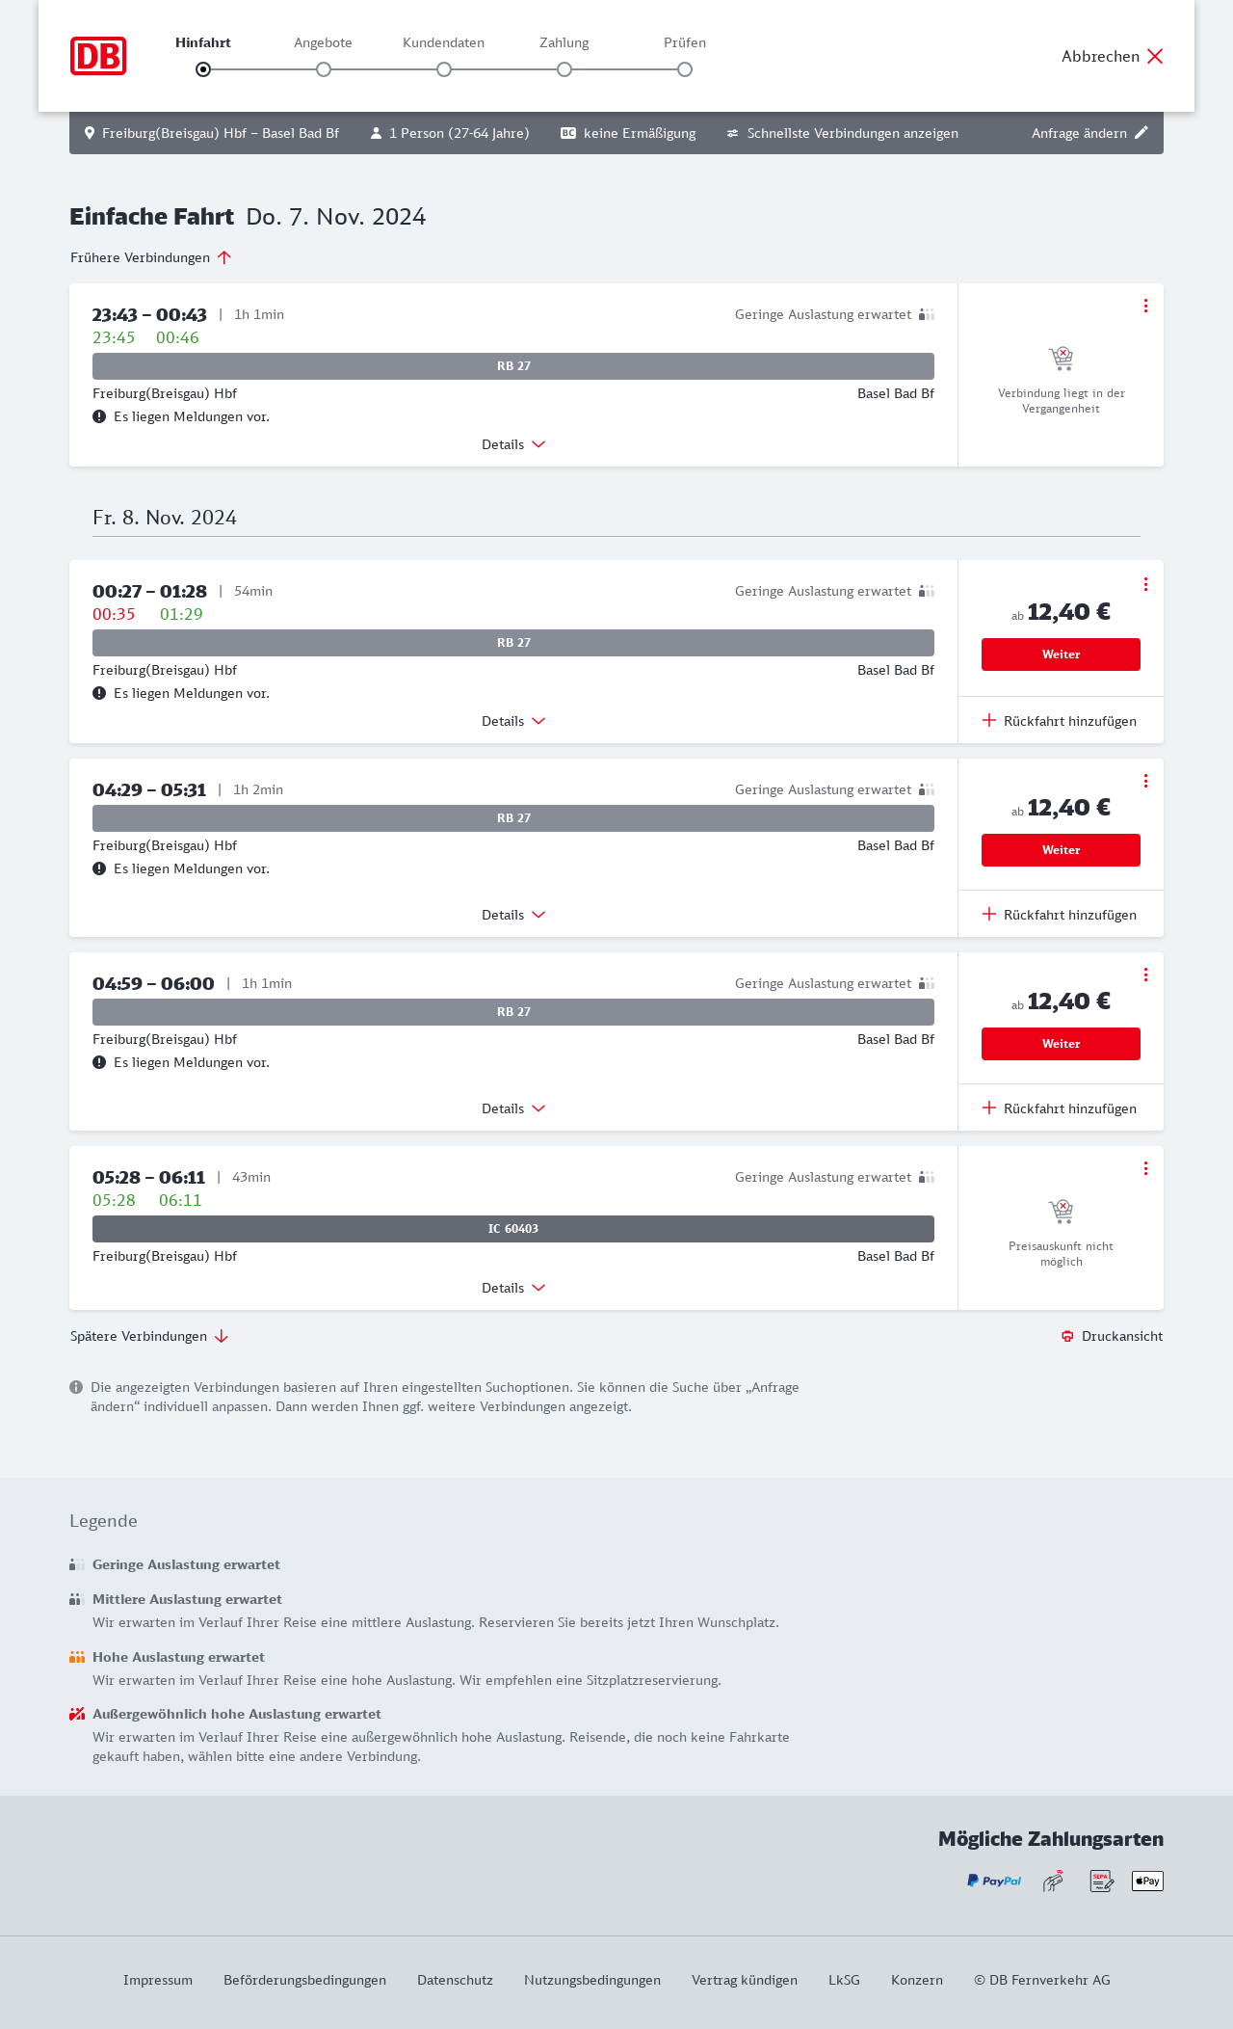Click Weiter for the 00:27 connection
1233x2029 pixels.
(1061, 654)
